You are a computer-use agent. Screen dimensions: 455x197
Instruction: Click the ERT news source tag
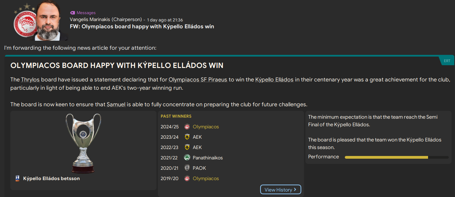447,61
